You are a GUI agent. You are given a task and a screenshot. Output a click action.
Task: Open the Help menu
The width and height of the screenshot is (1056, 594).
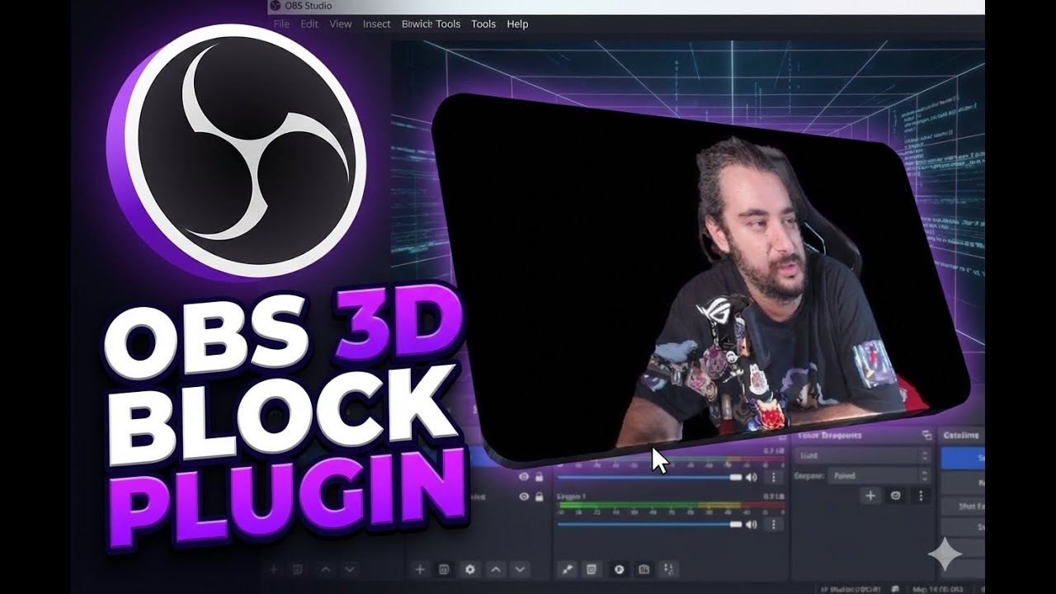pyautogui.click(x=517, y=24)
